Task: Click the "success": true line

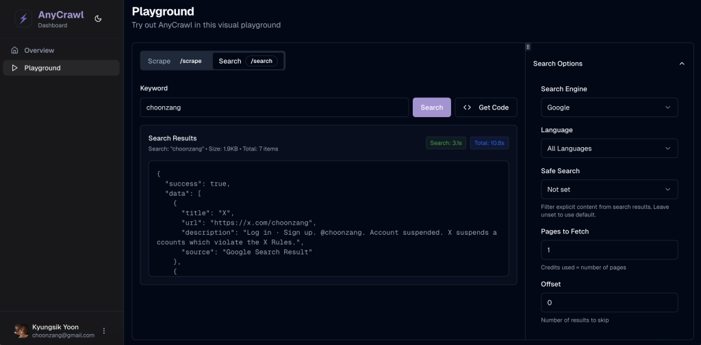Action: (x=197, y=183)
